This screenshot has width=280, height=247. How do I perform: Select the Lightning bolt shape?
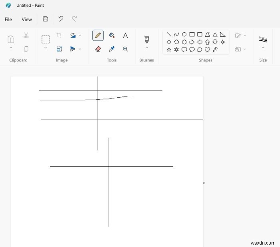click(x=215, y=50)
